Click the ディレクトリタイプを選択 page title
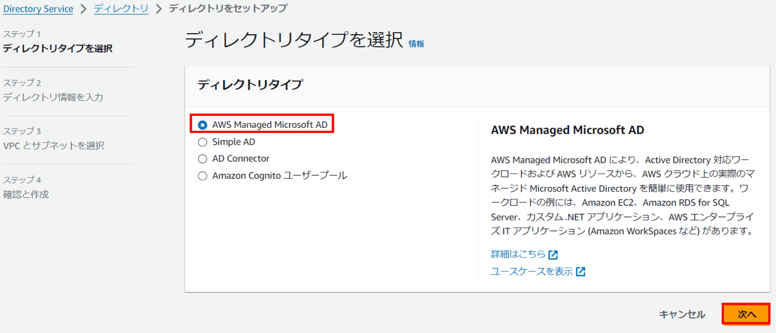The width and height of the screenshot is (776, 333). click(x=294, y=40)
